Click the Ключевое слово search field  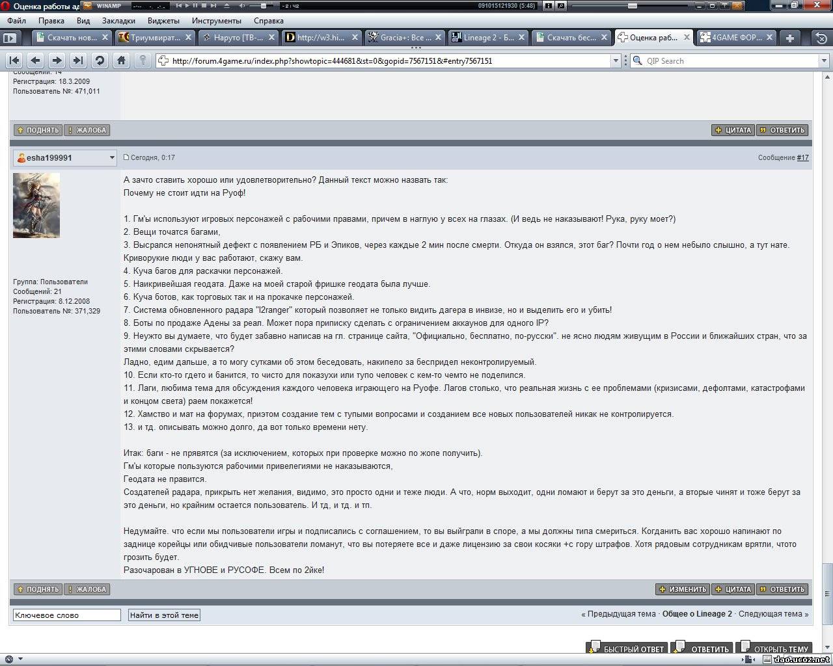(66, 615)
